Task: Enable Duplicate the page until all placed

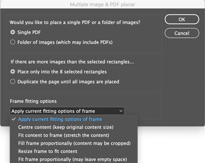Action: pos(13,82)
